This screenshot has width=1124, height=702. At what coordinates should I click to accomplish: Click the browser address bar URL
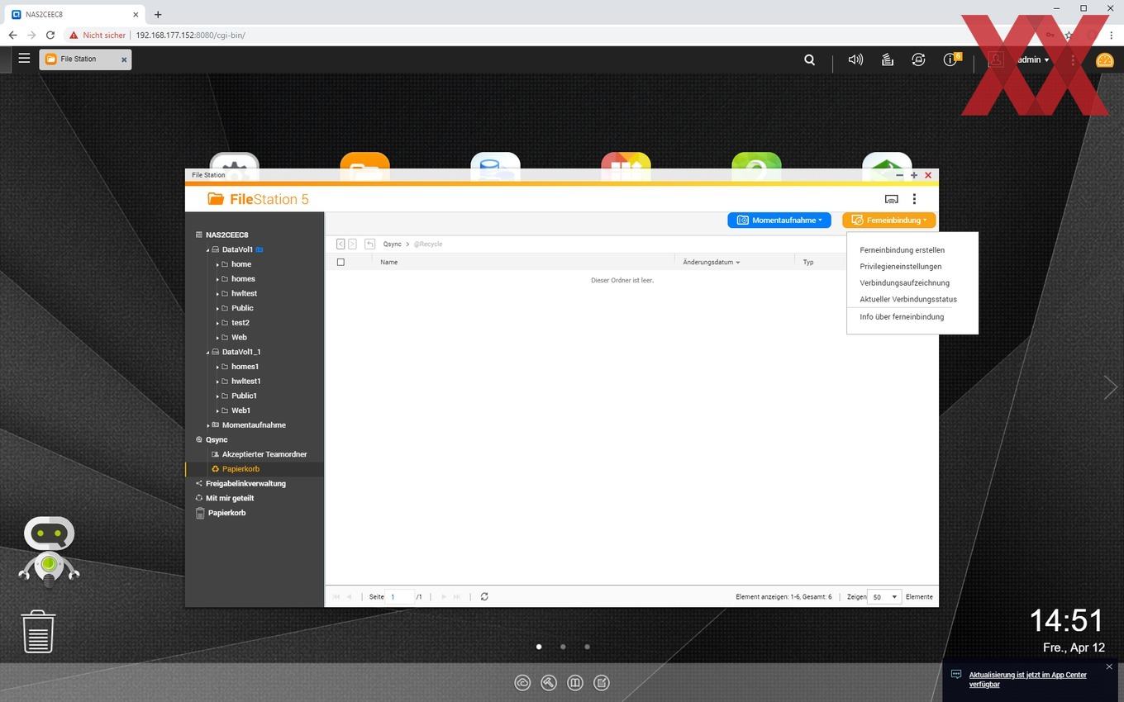coord(191,36)
